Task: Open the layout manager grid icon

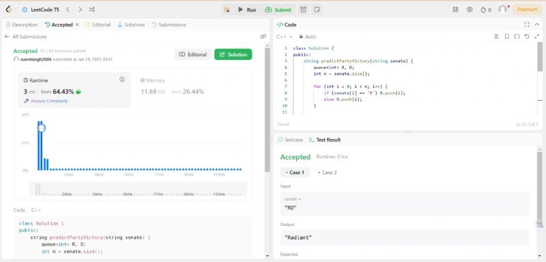Action: tap(455, 10)
